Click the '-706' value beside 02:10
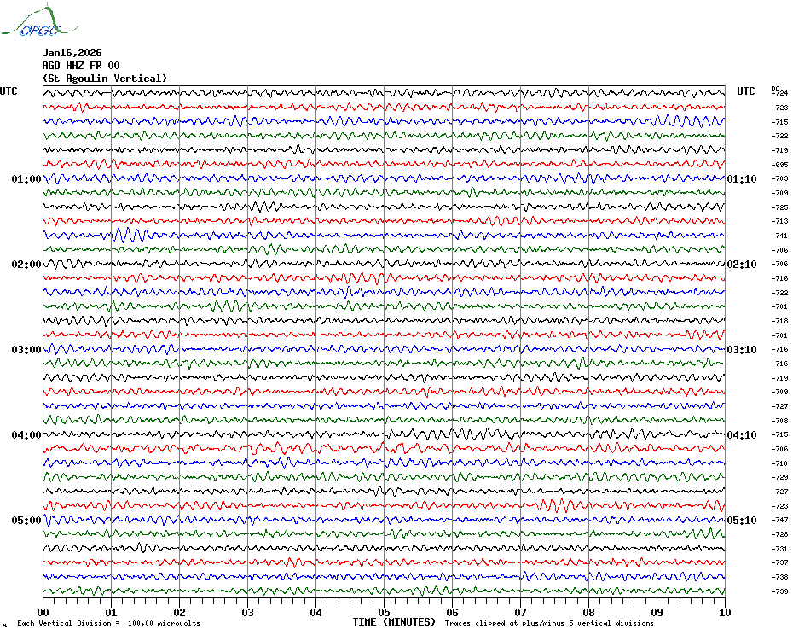The height and width of the screenshot is (635, 793). [x=780, y=265]
